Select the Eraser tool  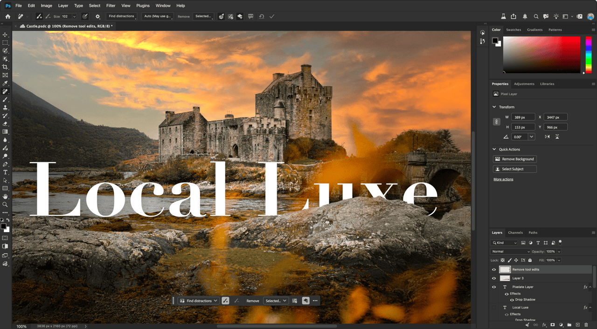pos(5,124)
